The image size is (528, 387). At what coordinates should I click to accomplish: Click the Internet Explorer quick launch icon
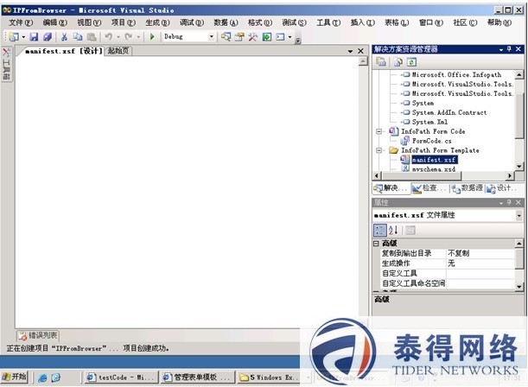42,377
